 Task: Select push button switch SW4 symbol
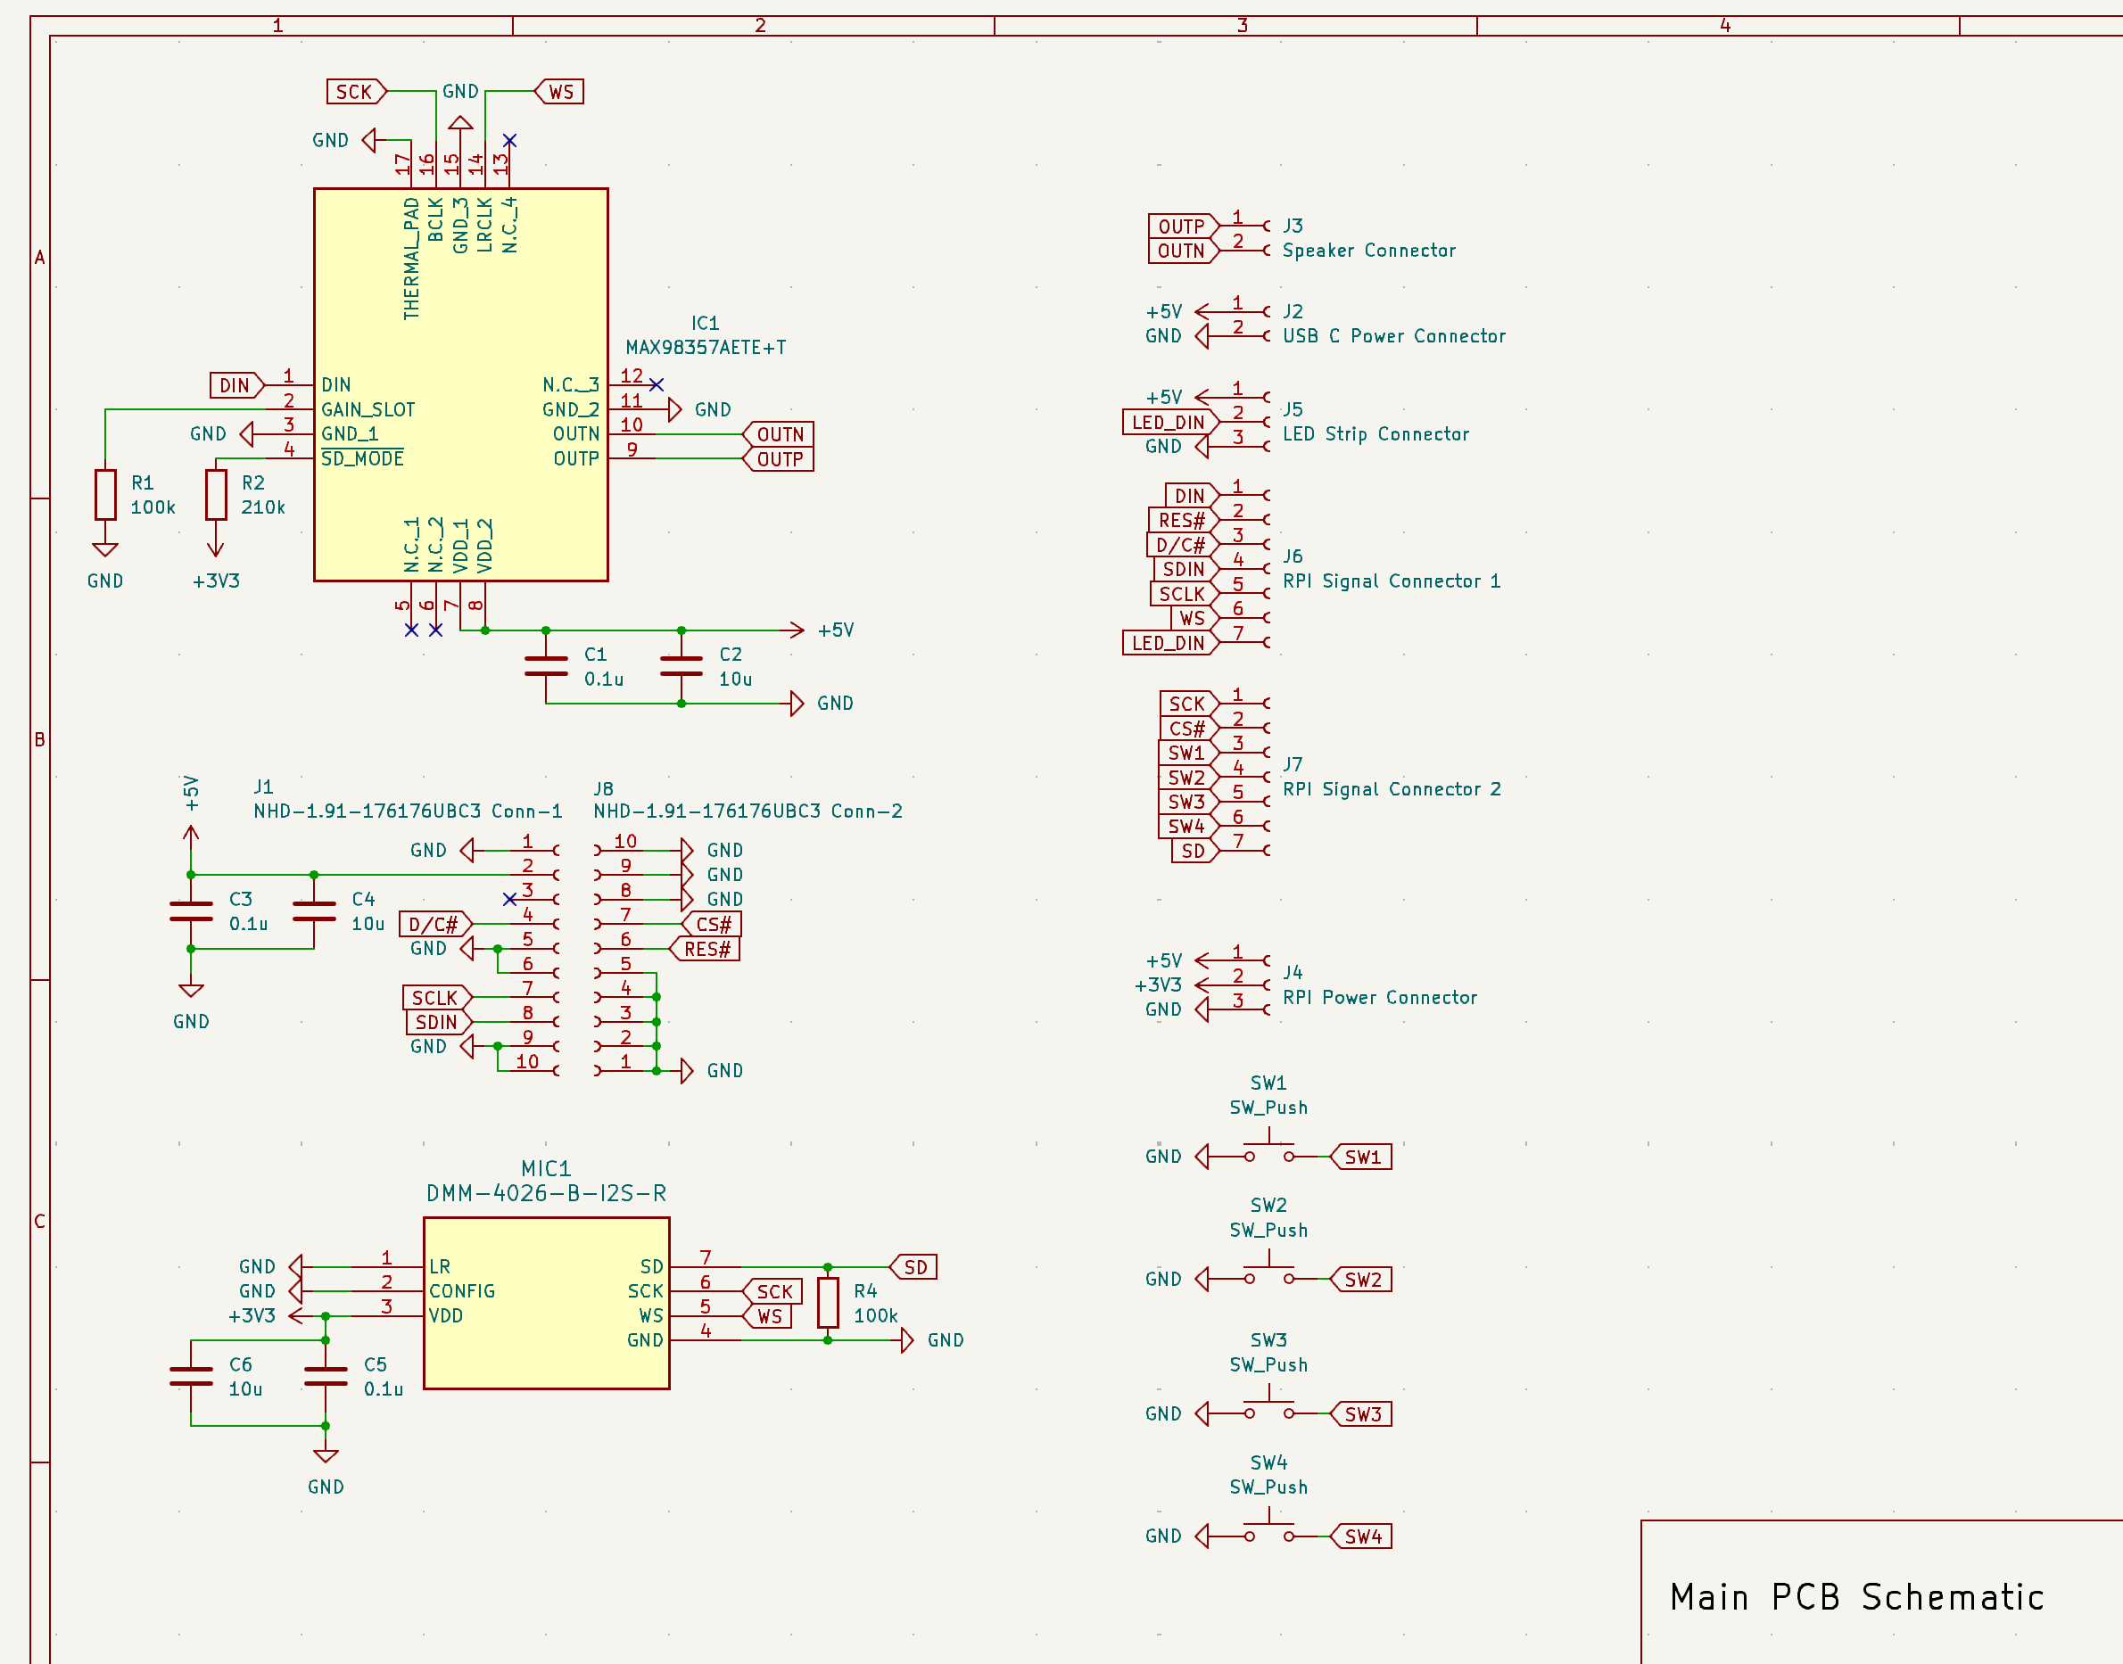(x=1268, y=1529)
